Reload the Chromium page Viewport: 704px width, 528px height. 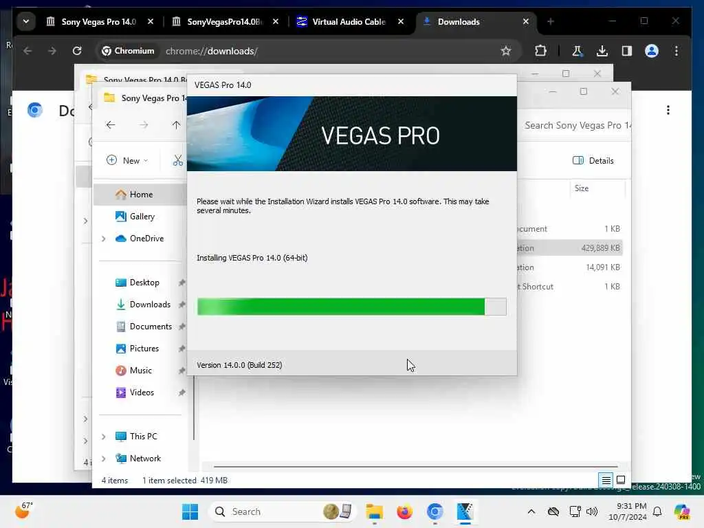[x=77, y=51]
